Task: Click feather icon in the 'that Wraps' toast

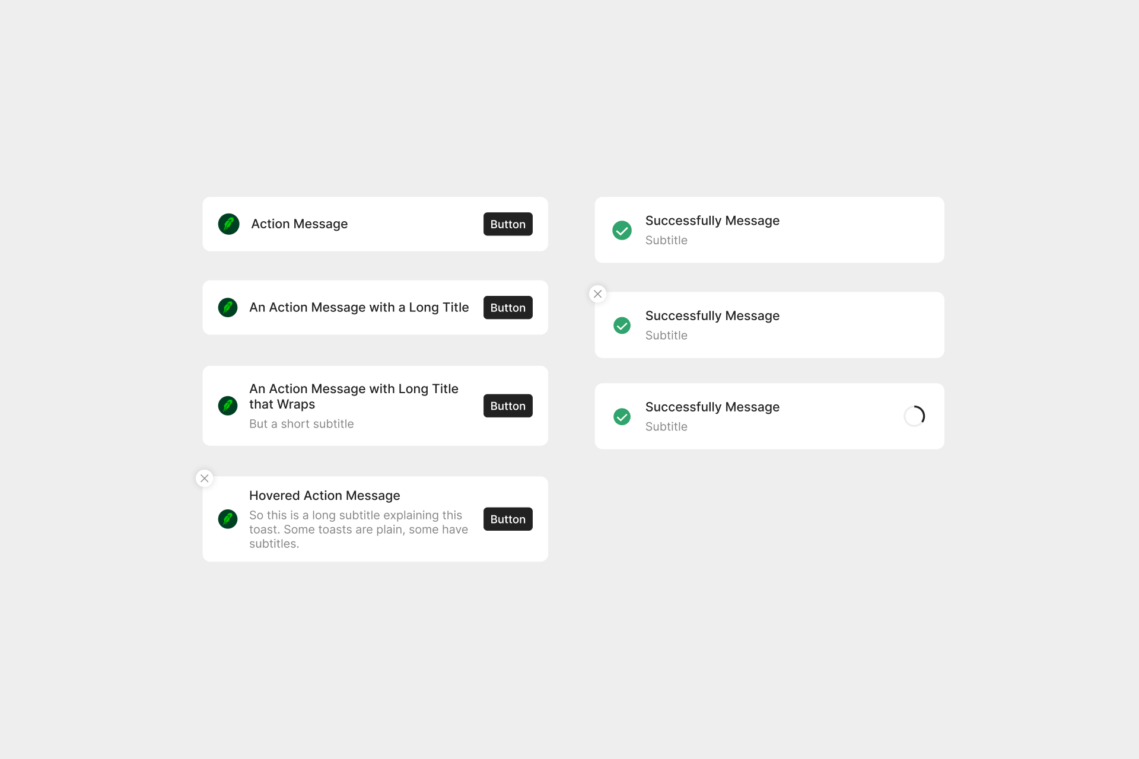Action: pyautogui.click(x=228, y=406)
